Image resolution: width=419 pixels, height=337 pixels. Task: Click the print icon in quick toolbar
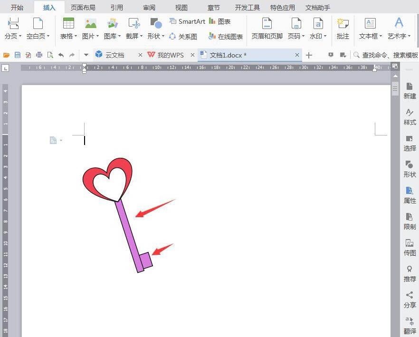[39, 55]
